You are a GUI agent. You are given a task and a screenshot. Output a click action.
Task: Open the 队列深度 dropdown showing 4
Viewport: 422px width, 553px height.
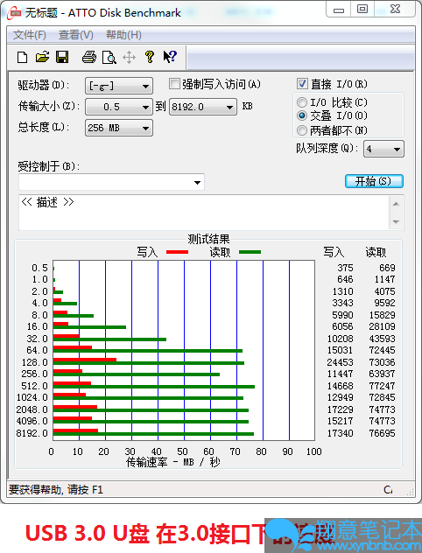coord(383,149)
